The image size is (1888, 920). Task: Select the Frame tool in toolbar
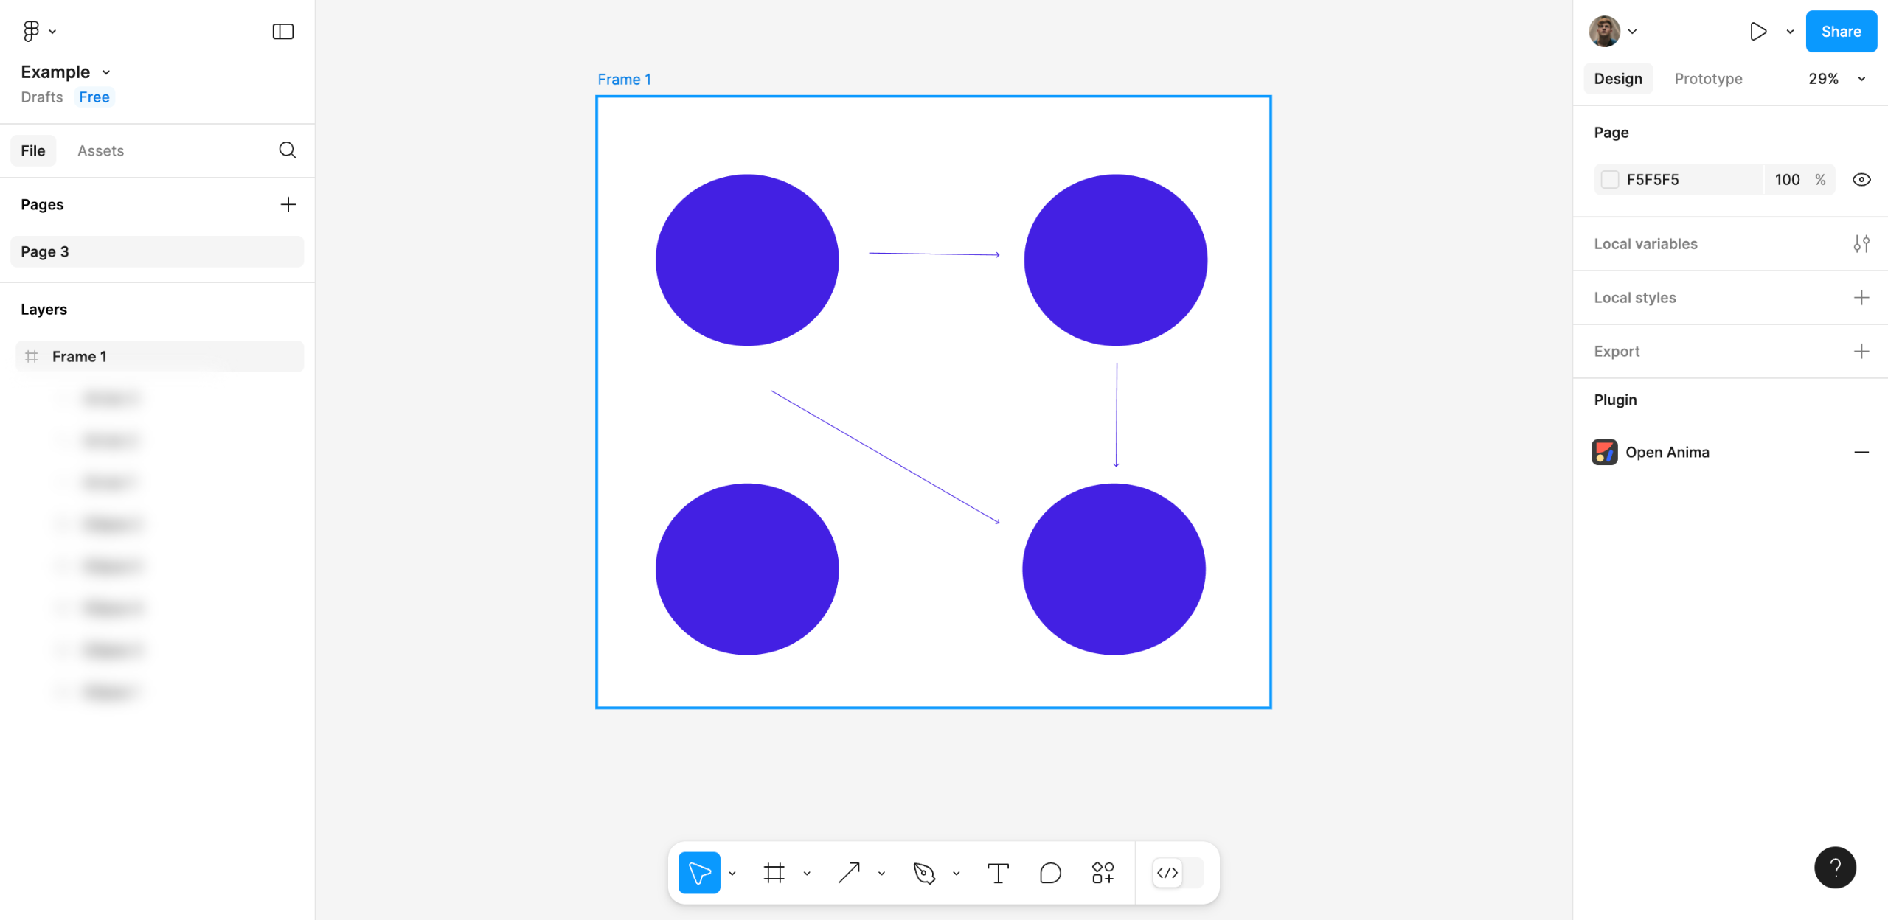point(774,873)
